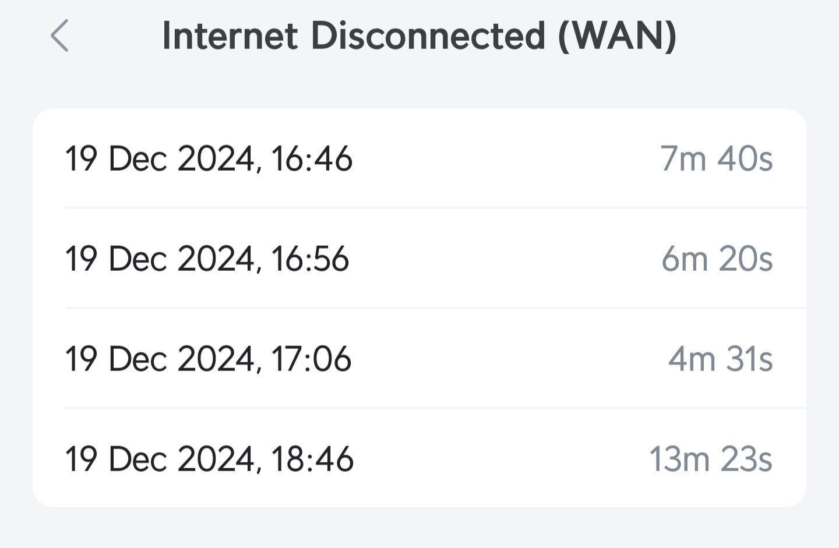Click the 16:56 time in the second entry
The height and width of the screenshot is (548, 839).
(x=310, y=259)
